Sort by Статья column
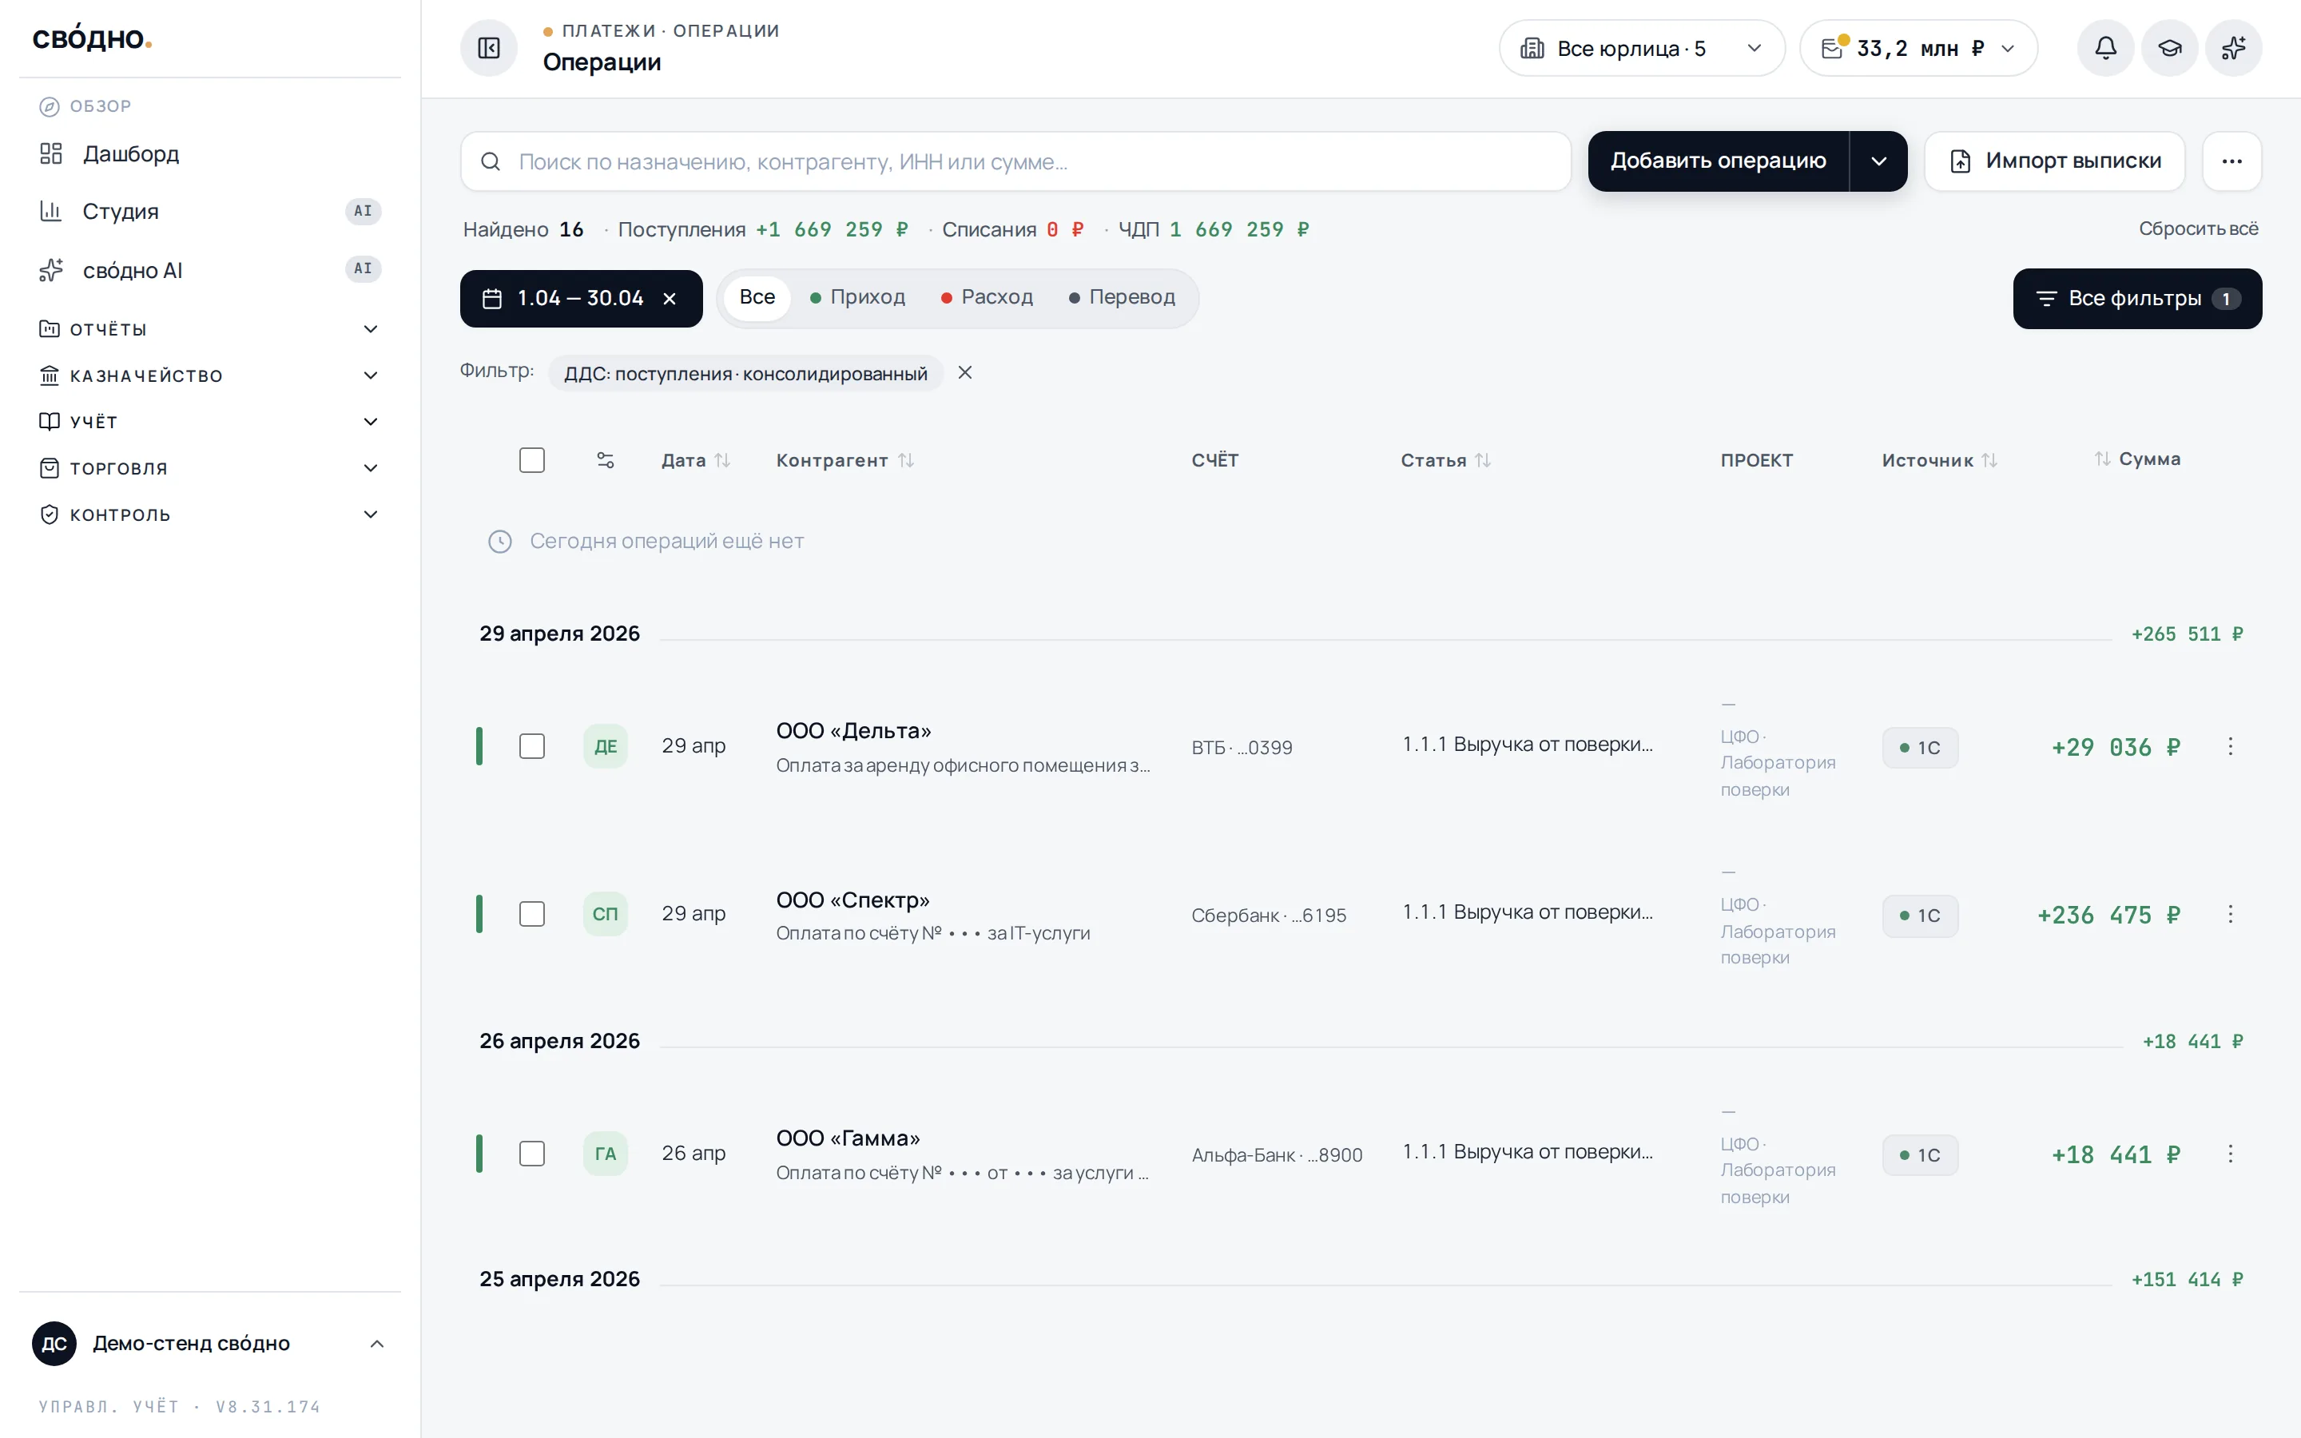 click(x=1445, y=460)
